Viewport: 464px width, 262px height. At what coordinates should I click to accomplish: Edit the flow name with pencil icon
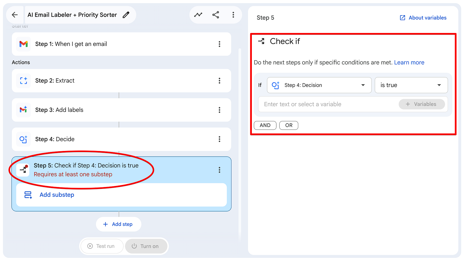126,15
